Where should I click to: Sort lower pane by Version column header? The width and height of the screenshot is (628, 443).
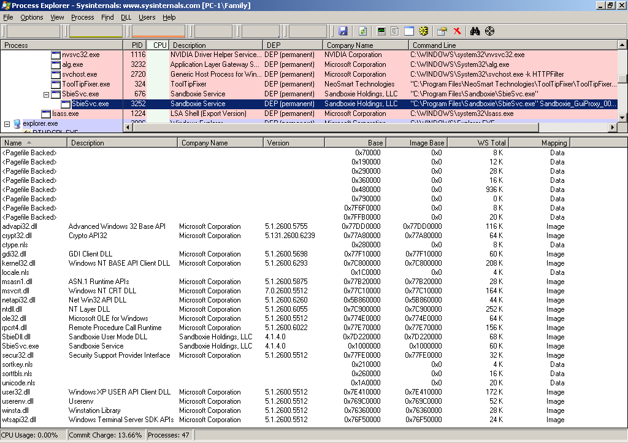pyautogui.click(x=294, y=143)
